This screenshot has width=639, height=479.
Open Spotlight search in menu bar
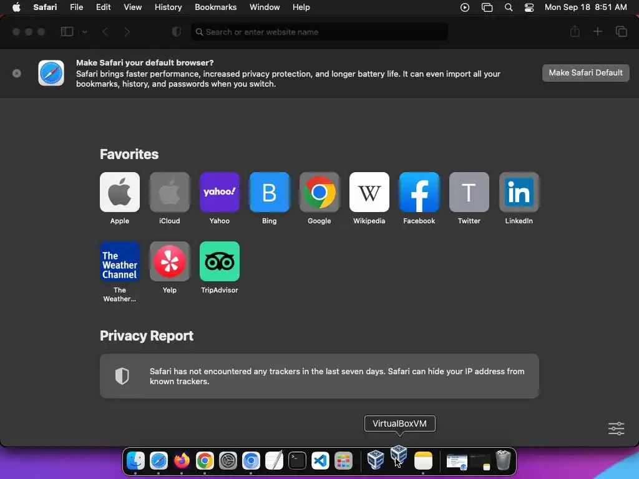pyautogui.click(x=509, y=7)
